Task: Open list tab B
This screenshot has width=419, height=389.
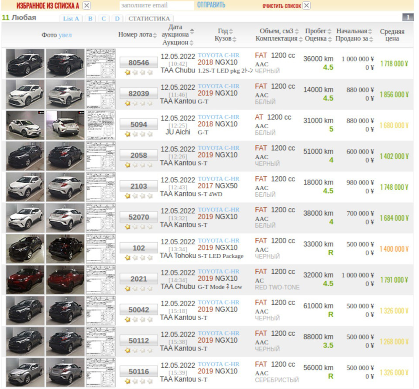Action: (x=90, y=18)
